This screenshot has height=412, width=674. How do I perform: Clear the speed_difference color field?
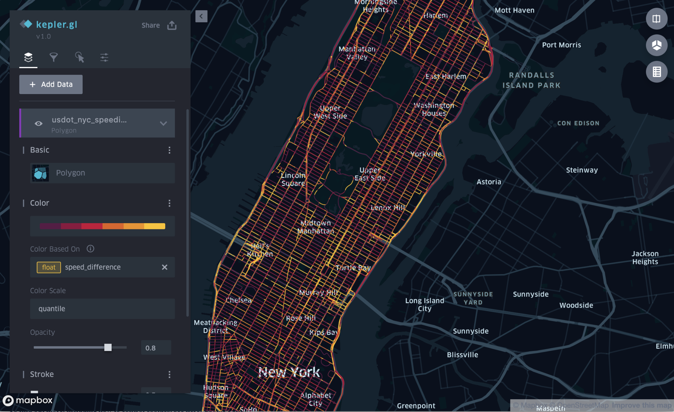165,267
